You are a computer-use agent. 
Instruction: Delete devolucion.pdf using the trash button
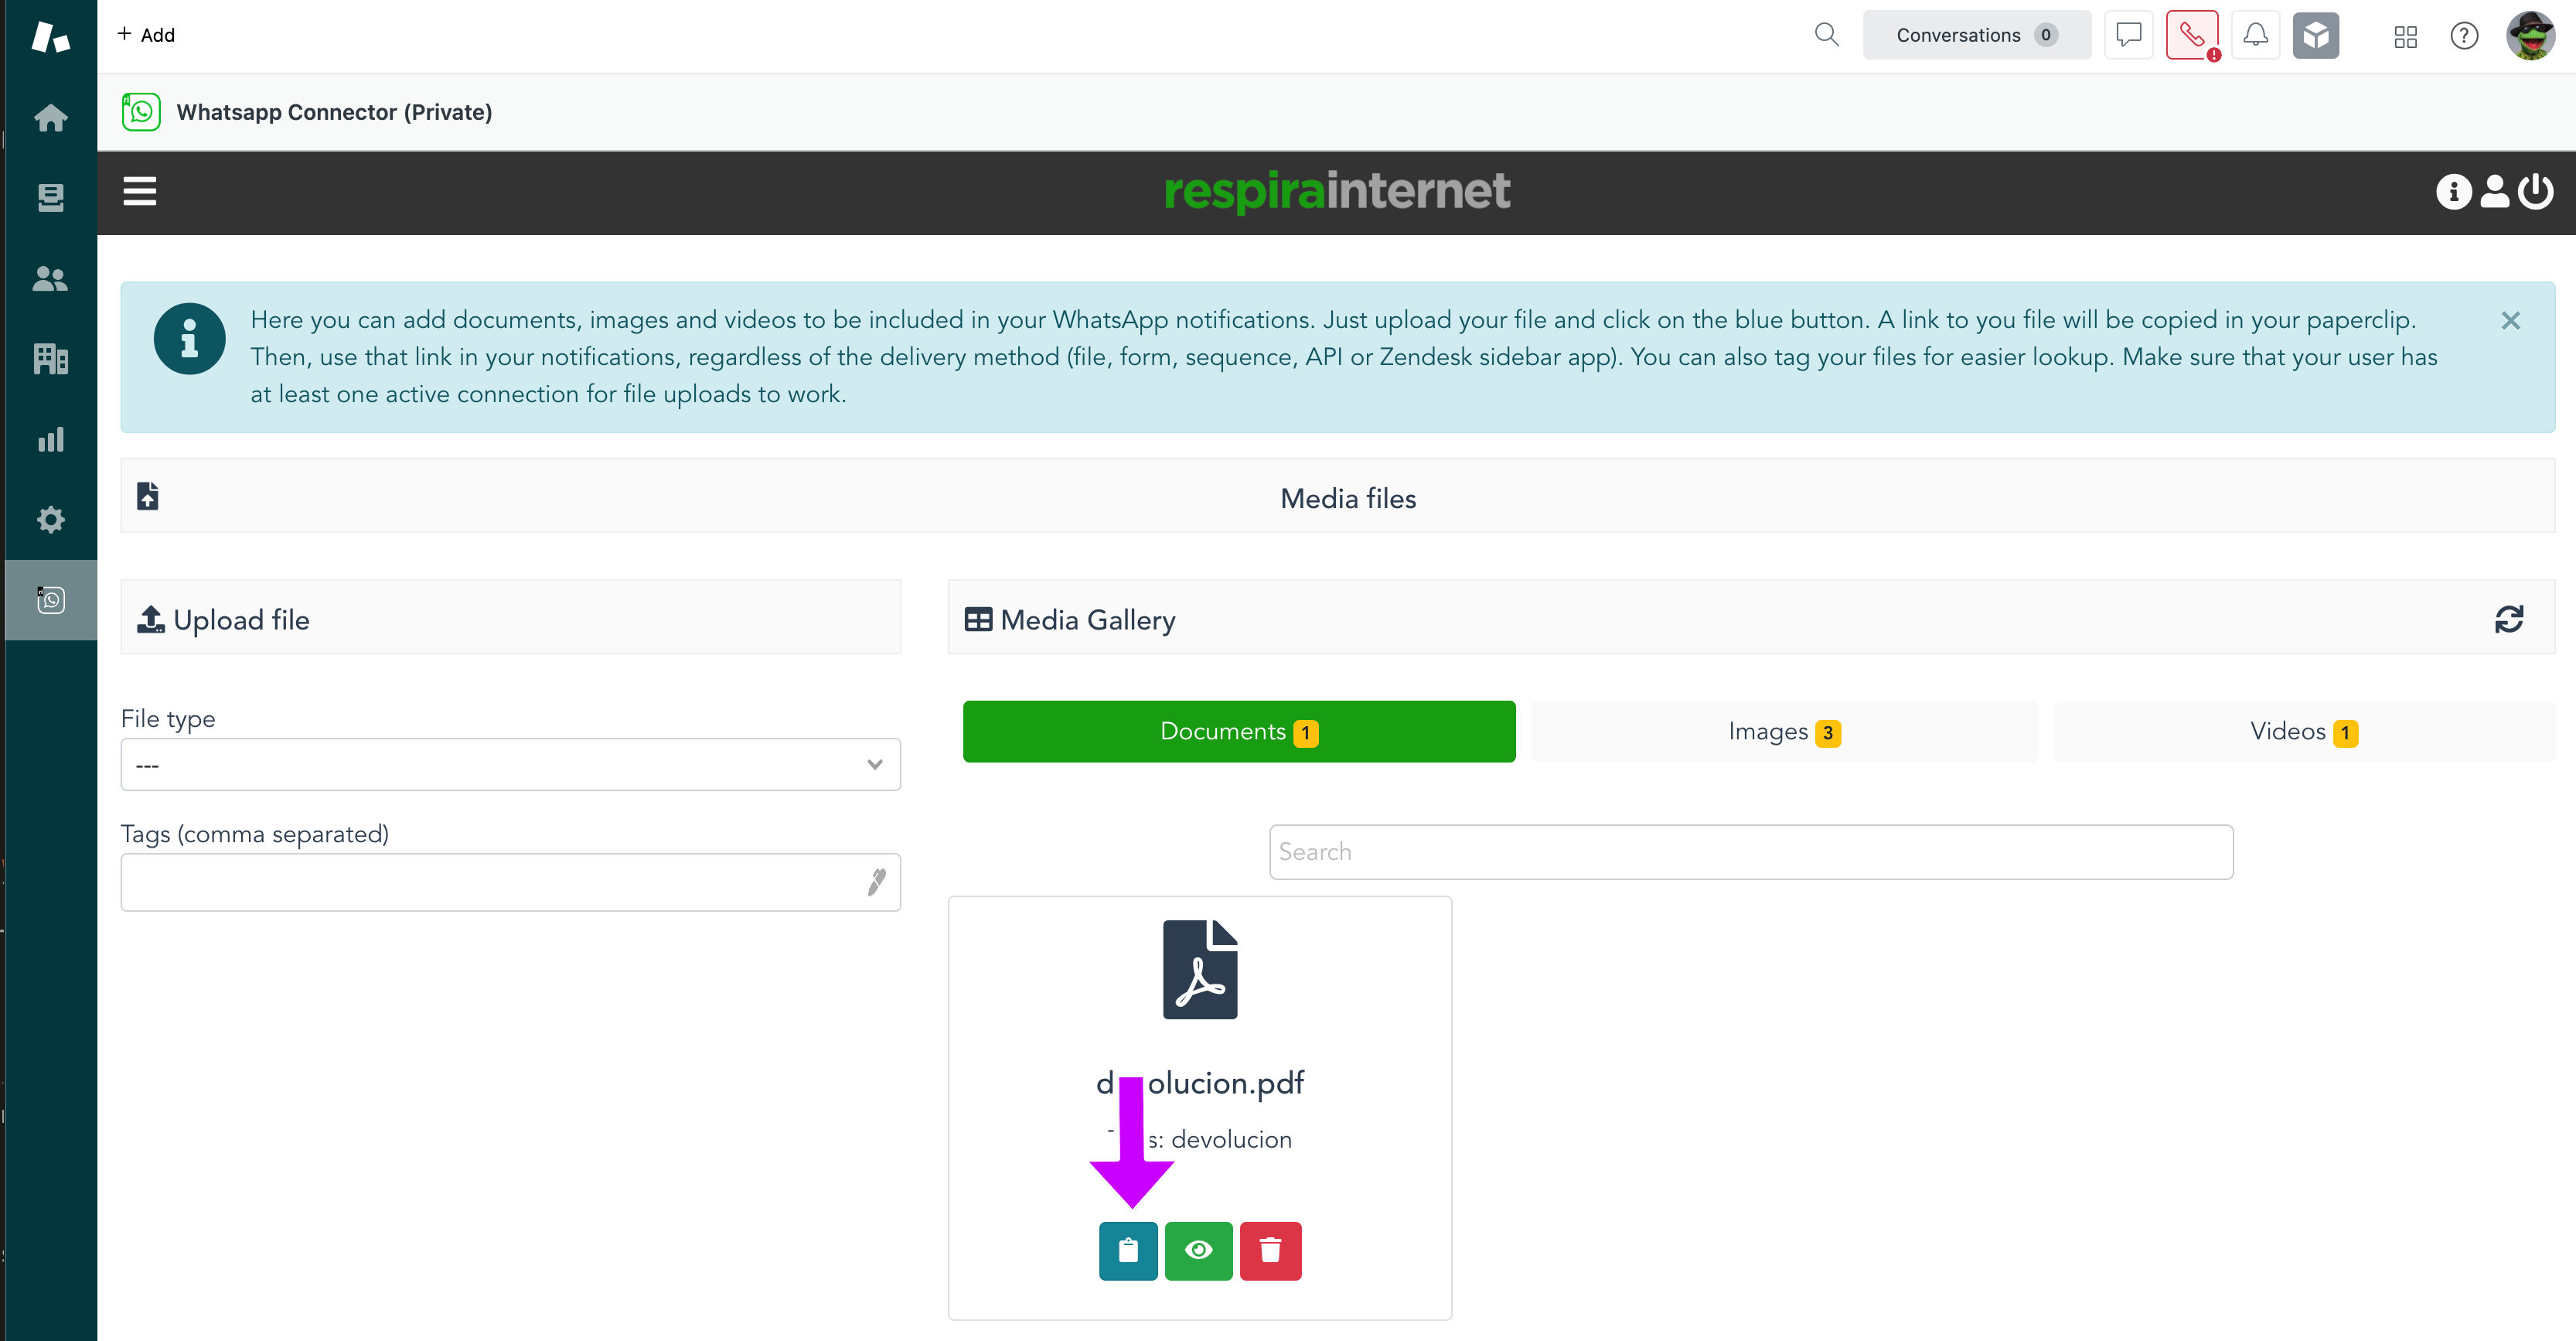click(1270, 1250)
